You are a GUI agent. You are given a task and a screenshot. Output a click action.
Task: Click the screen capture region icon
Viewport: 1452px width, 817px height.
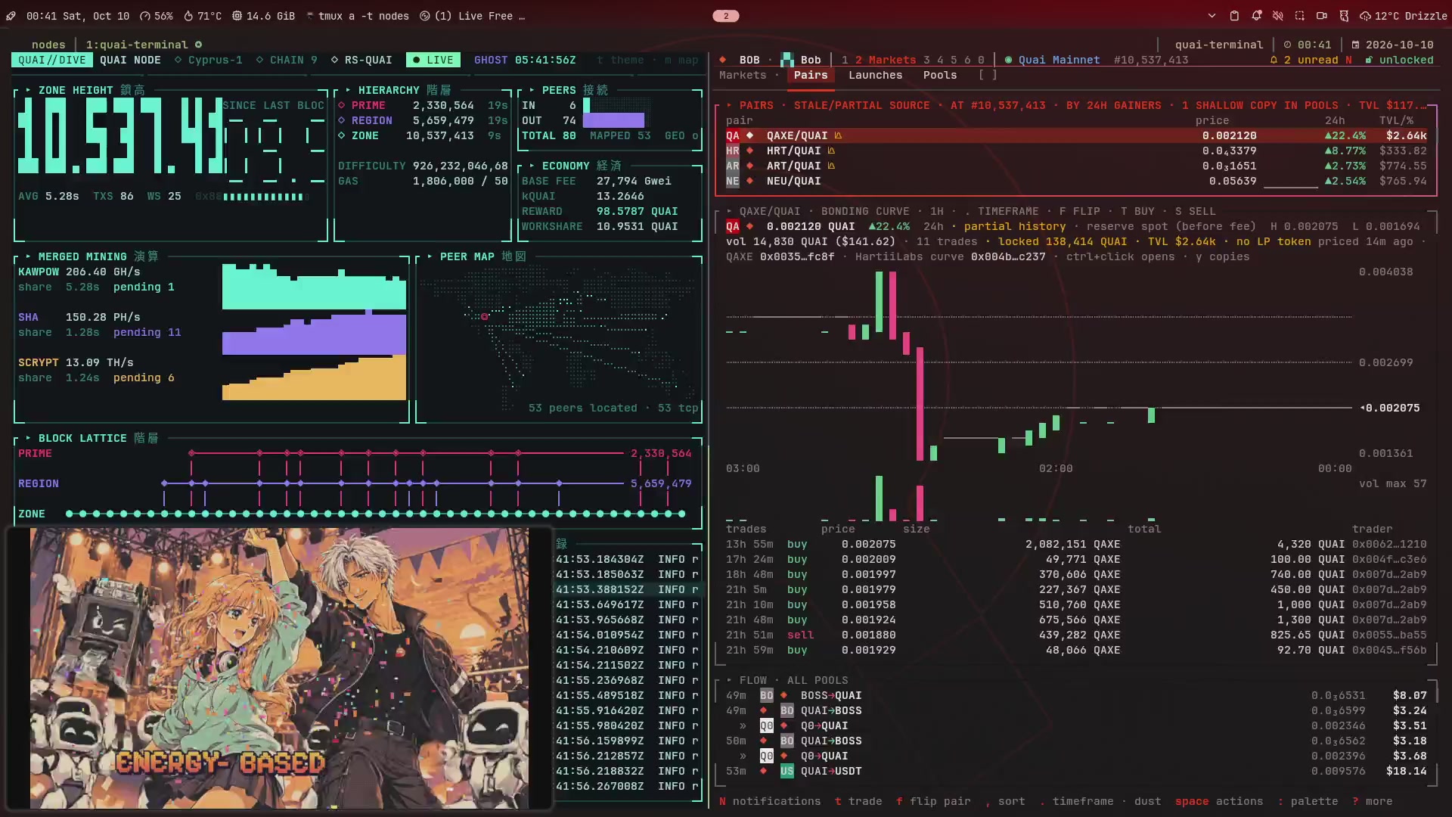pos(1300,16)
